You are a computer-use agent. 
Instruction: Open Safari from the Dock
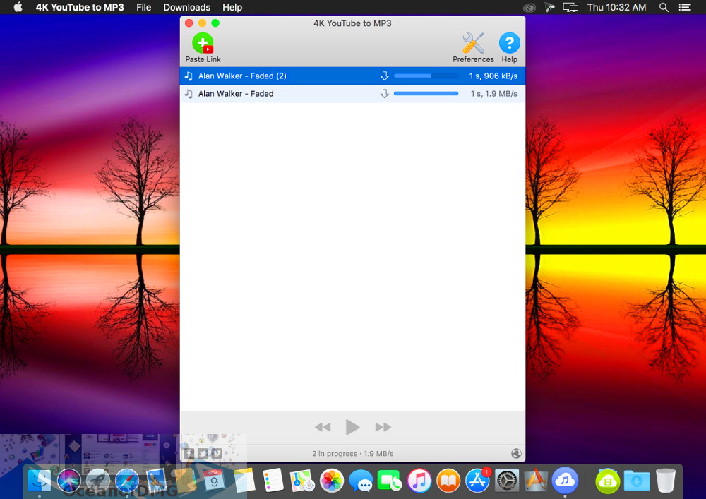[x=126, y=481]
